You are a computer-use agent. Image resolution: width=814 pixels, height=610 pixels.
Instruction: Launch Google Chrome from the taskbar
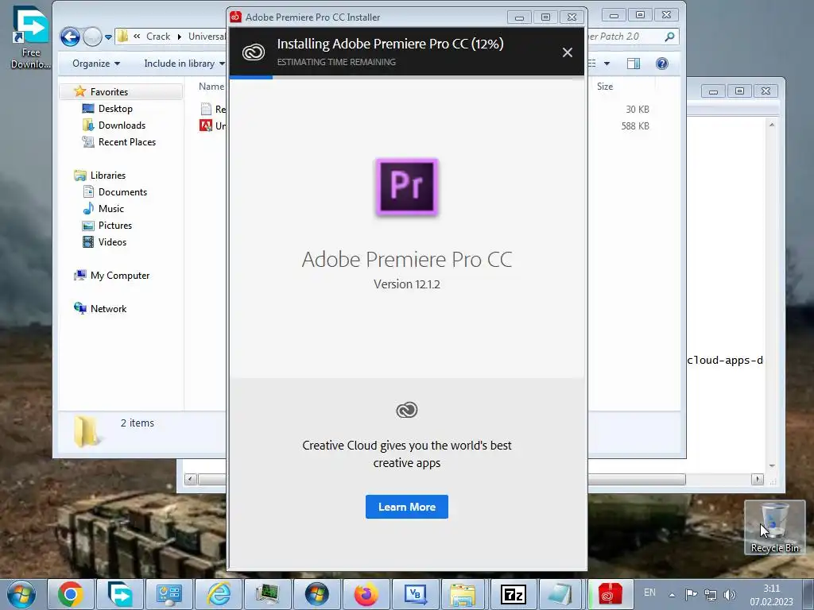point(71,594)
